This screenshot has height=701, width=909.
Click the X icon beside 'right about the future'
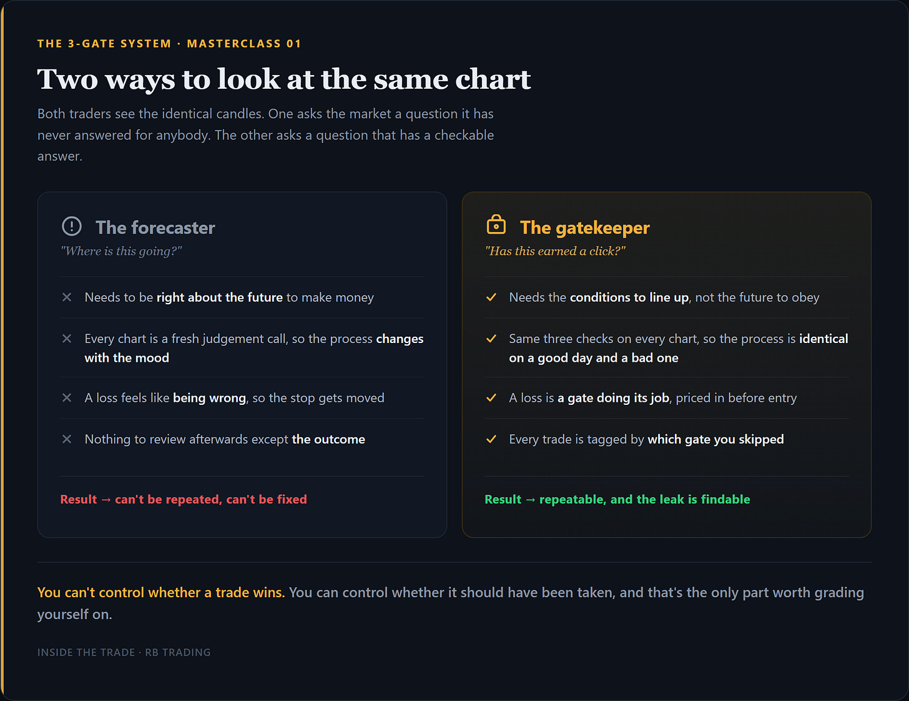pyautogui.click(x=67, y=297)
